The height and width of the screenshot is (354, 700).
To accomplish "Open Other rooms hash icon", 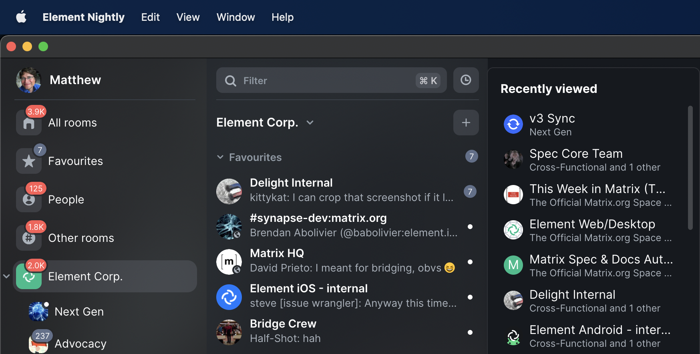I will 29,238.
